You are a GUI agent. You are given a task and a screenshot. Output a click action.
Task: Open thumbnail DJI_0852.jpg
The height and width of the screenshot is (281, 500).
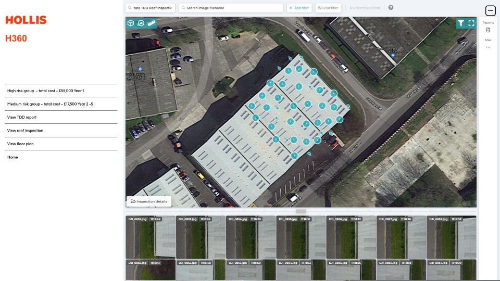(x=151, y=237)
